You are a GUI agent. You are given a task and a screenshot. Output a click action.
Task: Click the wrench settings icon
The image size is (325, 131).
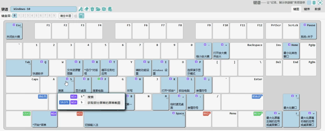(x=81, y=9)
